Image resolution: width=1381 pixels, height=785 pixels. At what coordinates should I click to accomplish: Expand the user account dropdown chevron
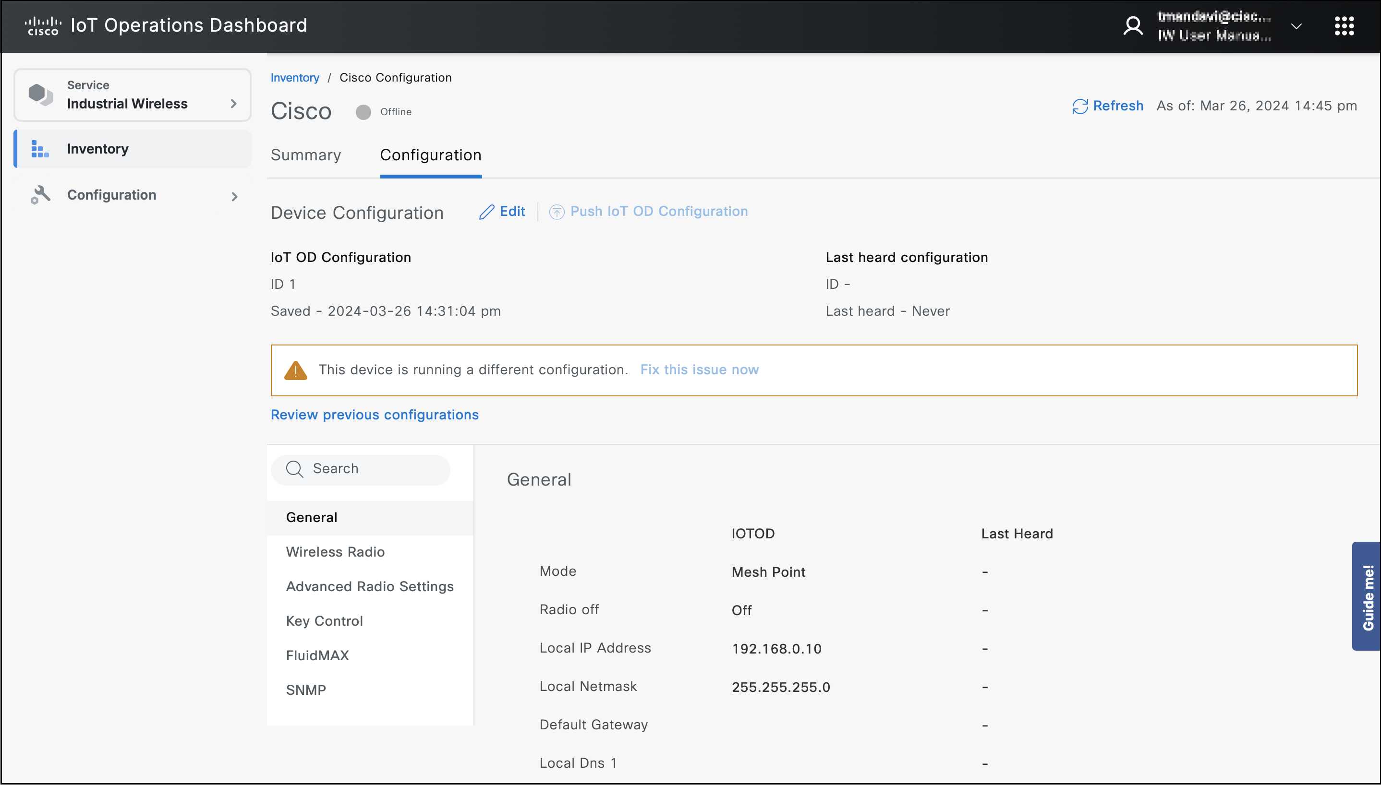coord(1296,26)
